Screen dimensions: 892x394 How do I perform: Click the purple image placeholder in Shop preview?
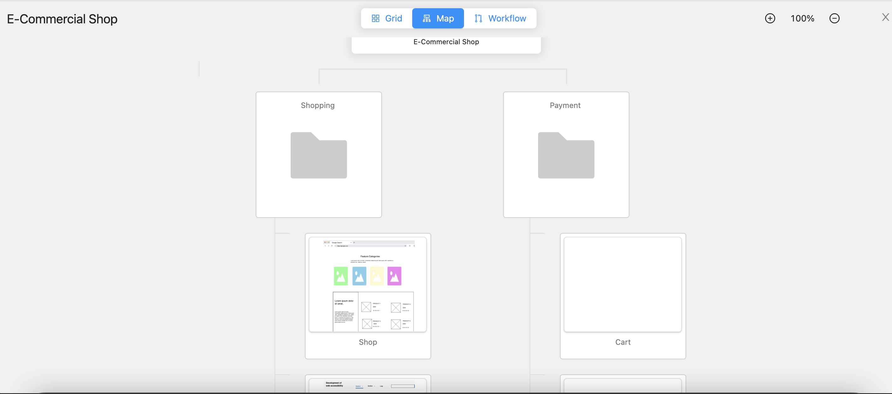pyautogui.click(x=394, y=276)
